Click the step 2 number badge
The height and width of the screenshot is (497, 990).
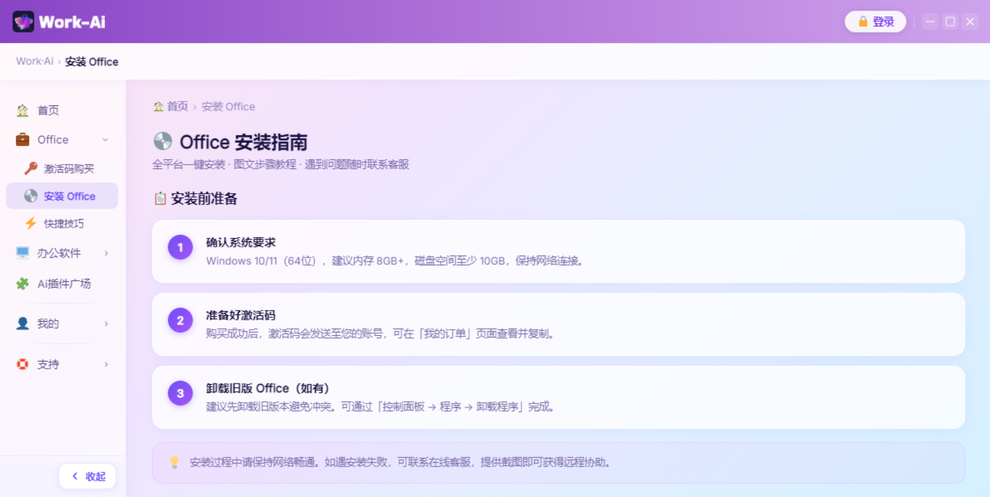click(180, 321)
